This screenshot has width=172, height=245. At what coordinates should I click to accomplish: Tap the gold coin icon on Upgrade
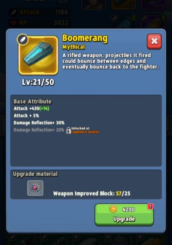tap(114, 209)
